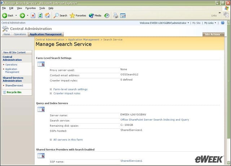Click the Central Administration tools logo icon
Screen dimensions: 231x166
5,29
